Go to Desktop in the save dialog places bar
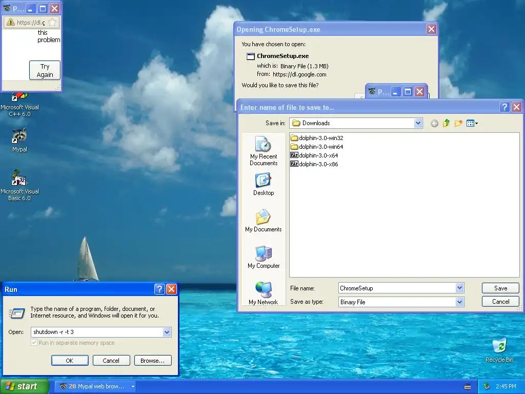Image resolution: width=525 pixels, height=394 pixels. pyautogui.click(x=264, y=184)
